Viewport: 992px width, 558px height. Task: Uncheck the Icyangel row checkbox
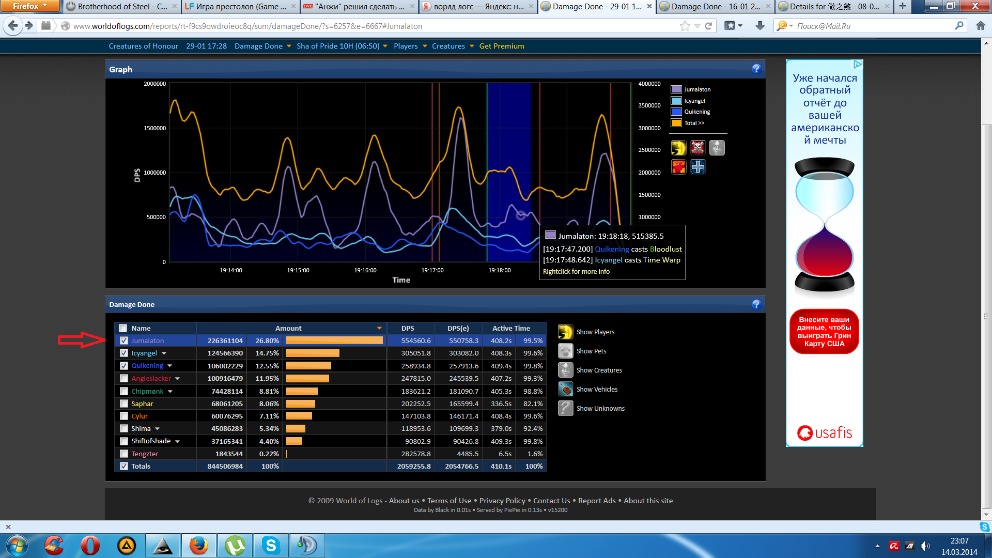pyautogui.click(x=123, y=353)
